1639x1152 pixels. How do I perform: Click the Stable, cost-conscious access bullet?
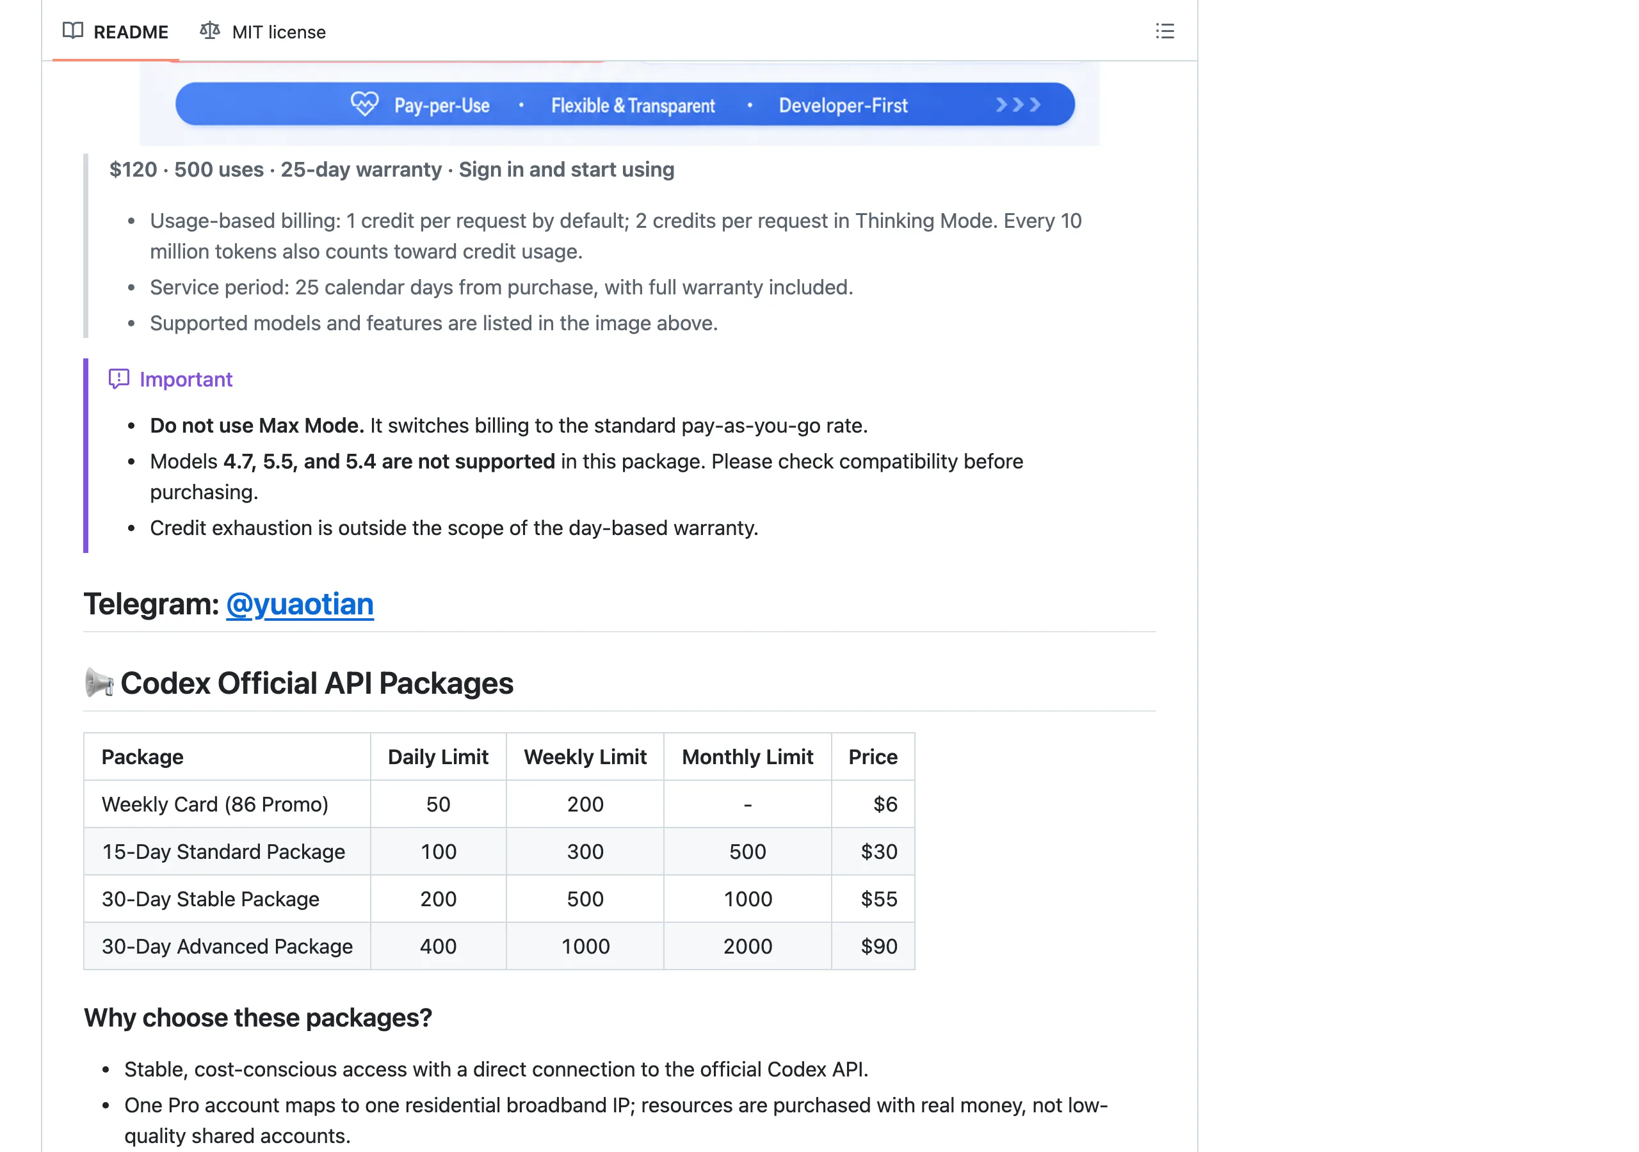tap(496, 1069)
